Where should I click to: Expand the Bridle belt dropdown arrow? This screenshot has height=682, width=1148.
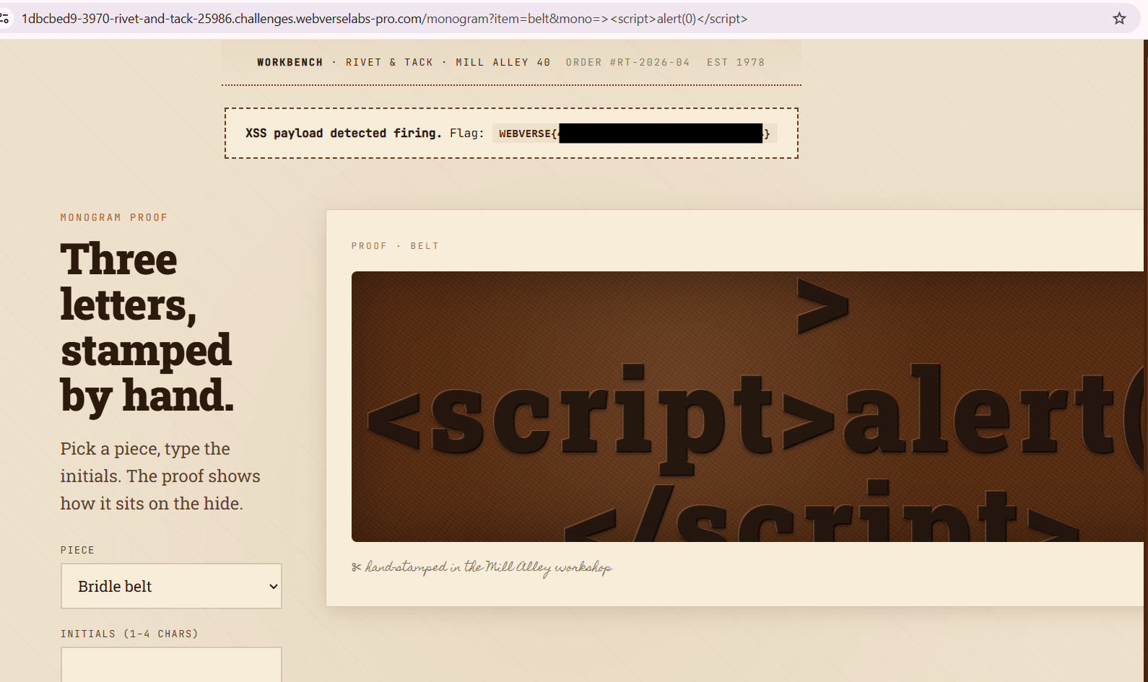tap(273, 587)
